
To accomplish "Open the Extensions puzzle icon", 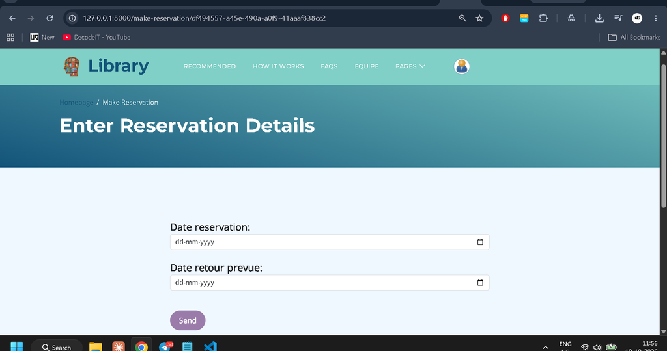I will coord(543,18).
